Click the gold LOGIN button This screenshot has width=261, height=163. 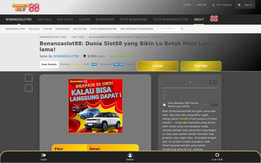click(157, 66)
